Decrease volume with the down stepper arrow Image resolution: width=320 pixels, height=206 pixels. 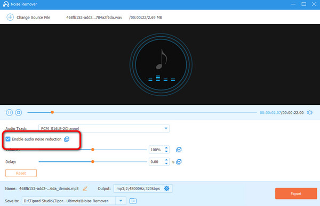[166, 151]
